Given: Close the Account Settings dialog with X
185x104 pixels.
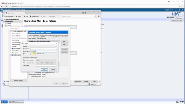Looking at the screenshot, I should [x=68, y=28].
